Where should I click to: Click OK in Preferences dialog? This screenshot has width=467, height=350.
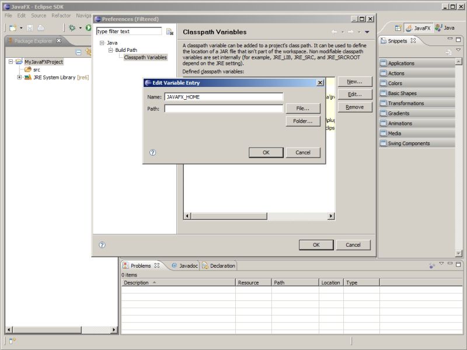[316, 245]
